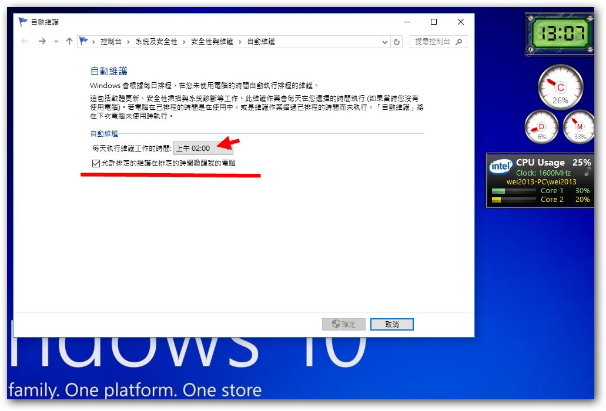Minimize the 自動維護 window
The width and height of the screenshot is (606, 411).
[407, 22]
